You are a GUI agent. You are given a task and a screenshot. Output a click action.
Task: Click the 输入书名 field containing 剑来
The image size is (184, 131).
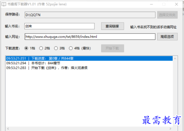[59, 26]
